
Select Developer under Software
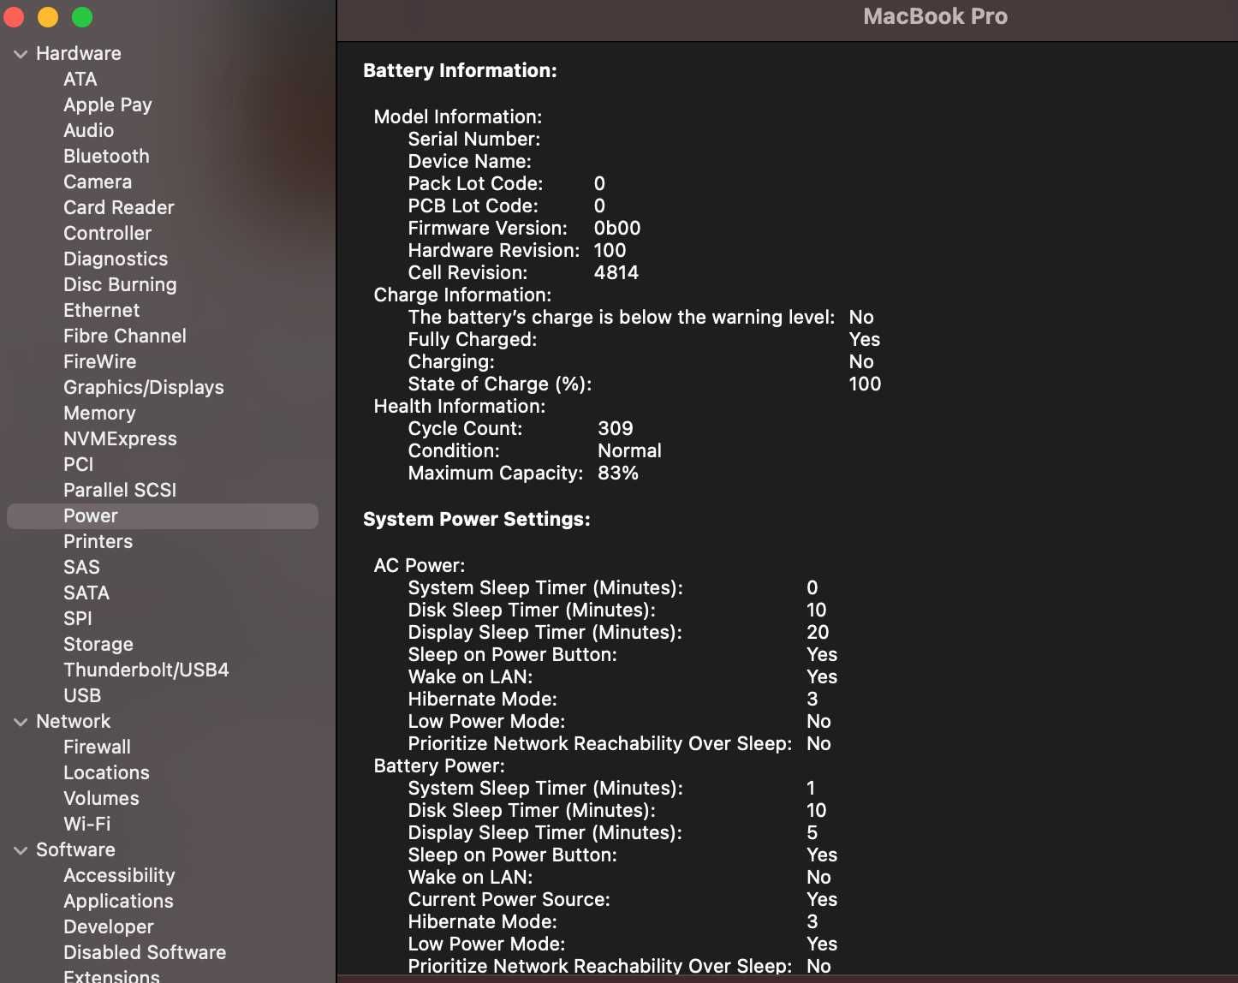click(x=108, y=926)
